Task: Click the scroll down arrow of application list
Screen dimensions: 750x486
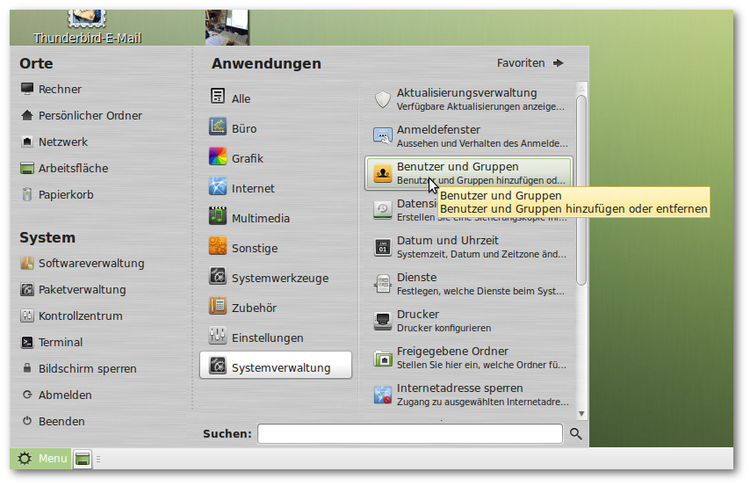Action: coord(581,413)
